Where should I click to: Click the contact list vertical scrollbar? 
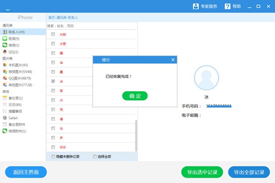click(x=136, y=136)
